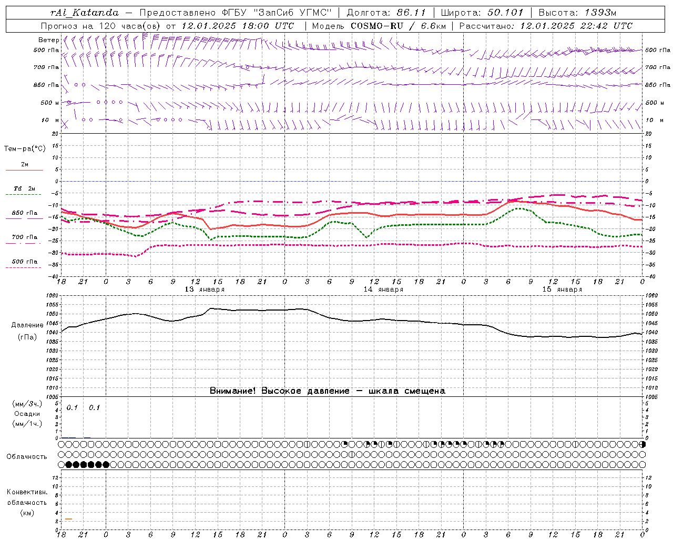The width and height of the screenshot is (673, 539).
Task: Click the 1005 value on left pressure axis
Action: tap(54, 396)
